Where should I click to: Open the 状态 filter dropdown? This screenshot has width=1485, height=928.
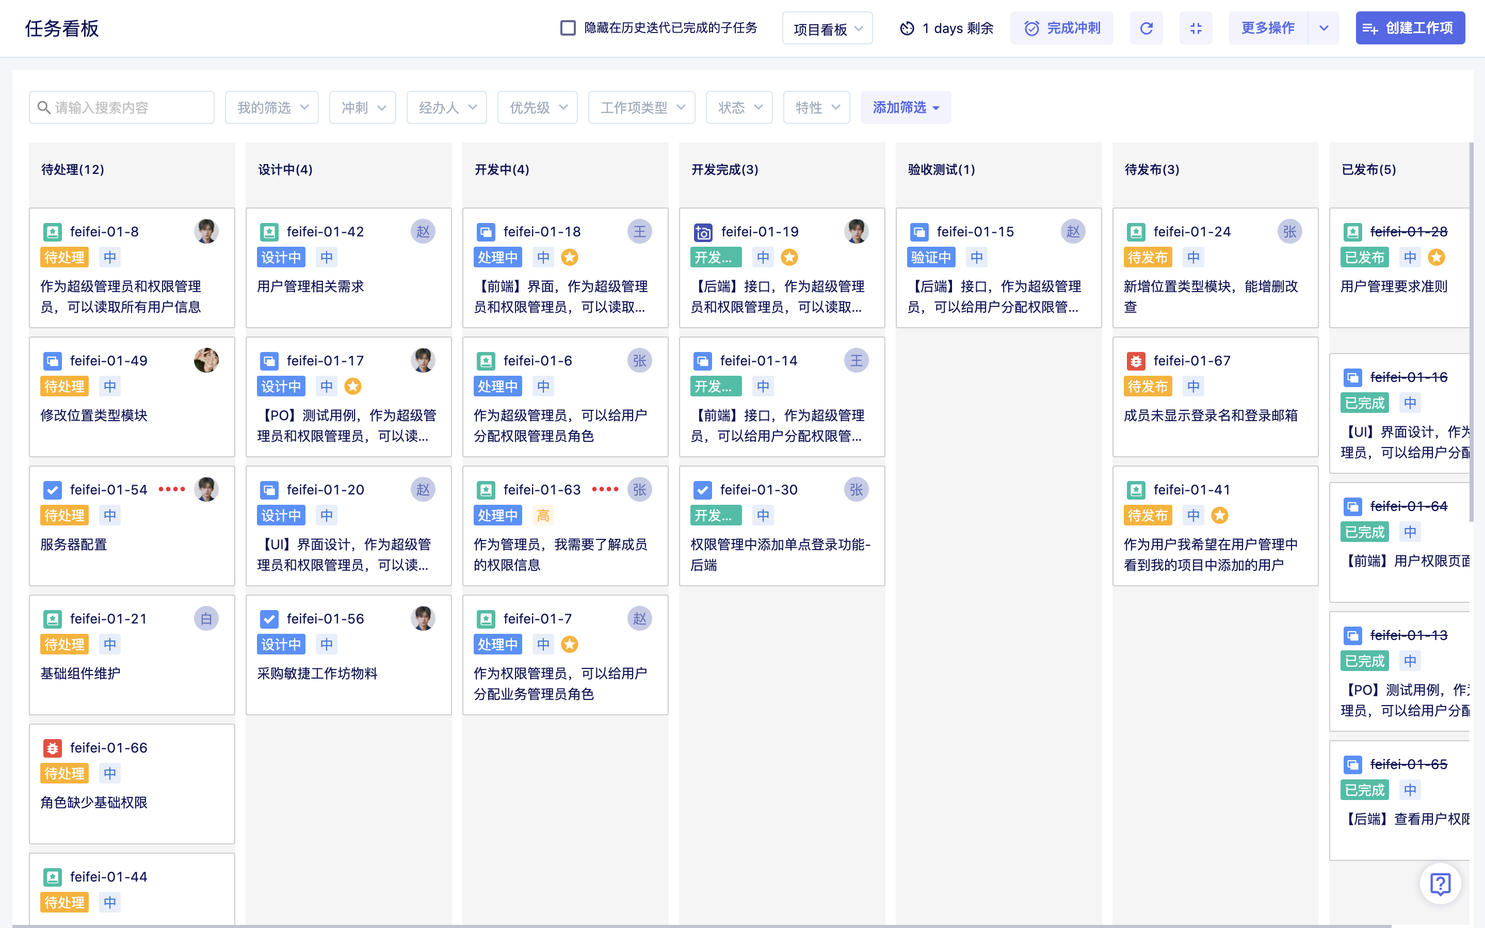tap(739, 108)
